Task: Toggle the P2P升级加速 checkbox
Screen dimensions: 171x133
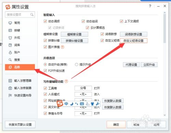Action: coord(45,71)
